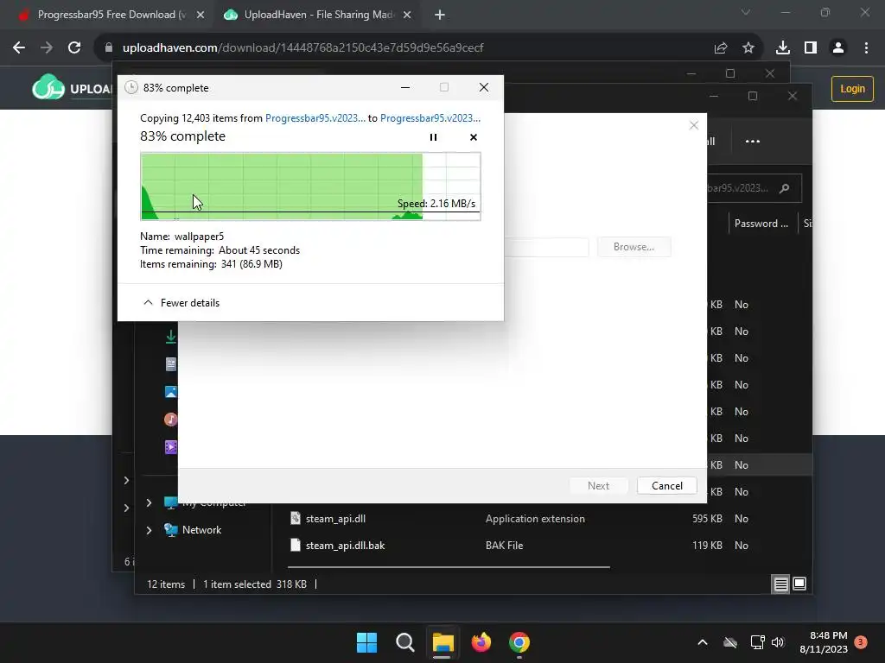
Task: Show hidden system tray icons
Action: (x=703, y=642)
